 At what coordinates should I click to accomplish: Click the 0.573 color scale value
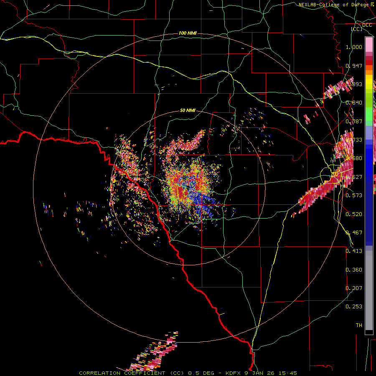coord(354,196)
